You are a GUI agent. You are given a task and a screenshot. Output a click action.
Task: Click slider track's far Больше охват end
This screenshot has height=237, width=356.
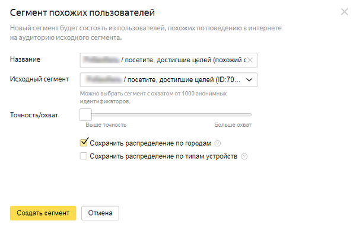point(250,114)
